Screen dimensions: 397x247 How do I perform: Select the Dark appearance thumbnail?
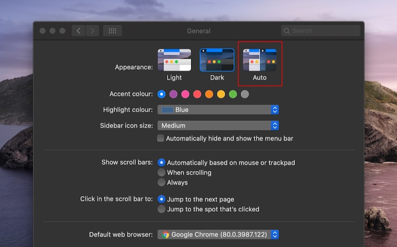click(217, 60)
